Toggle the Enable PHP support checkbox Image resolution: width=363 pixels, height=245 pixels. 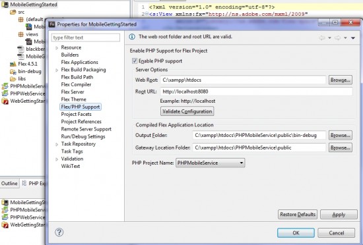click(x=135, y=61)
